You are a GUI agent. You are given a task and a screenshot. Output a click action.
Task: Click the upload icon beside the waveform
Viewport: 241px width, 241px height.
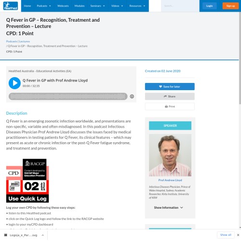132,96
